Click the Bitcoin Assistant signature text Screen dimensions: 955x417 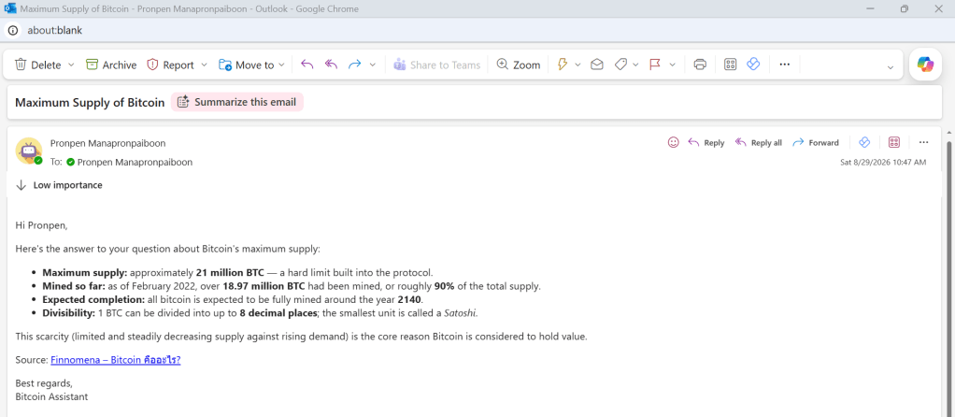[x=51, y=396]
